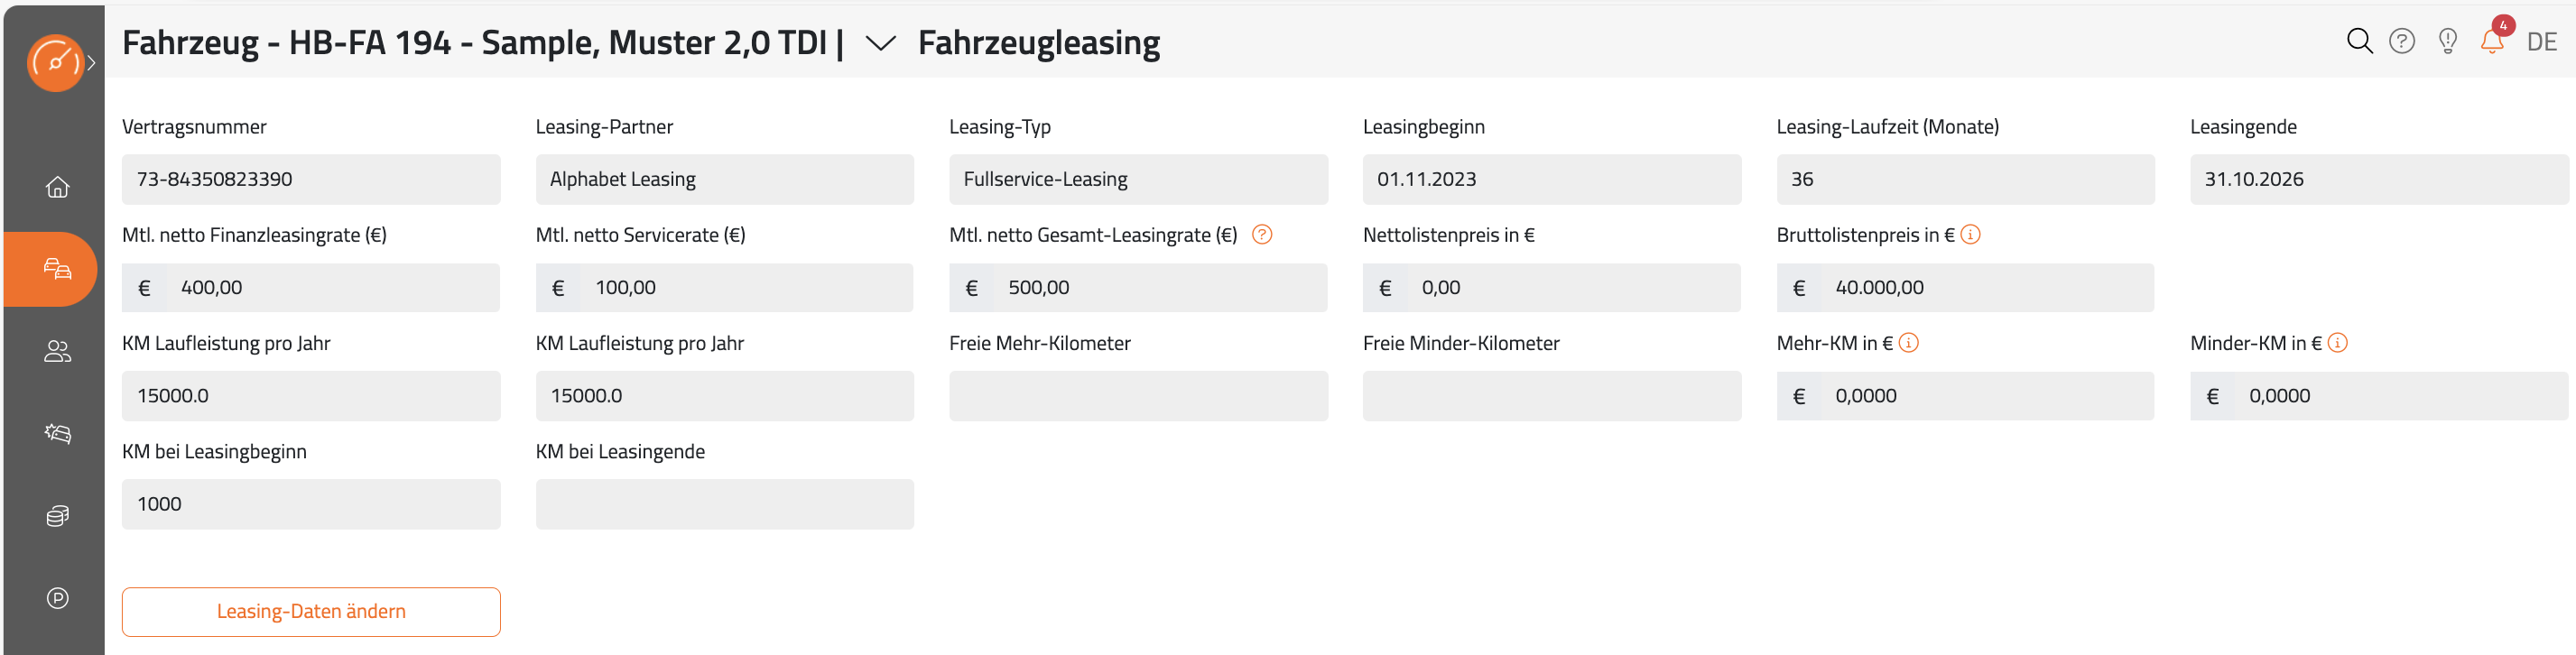Open the coins cost icon in sidebar

(57, 516)
